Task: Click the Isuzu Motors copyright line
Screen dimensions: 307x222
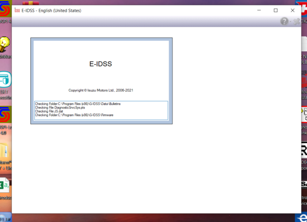Action: pos(101,90)
